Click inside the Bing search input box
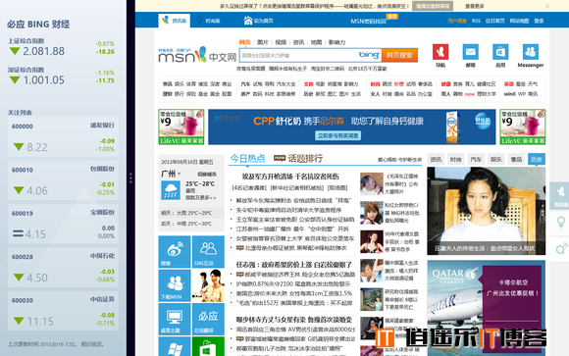The width and height of the screenshot is (569, 356). point(297,55)
